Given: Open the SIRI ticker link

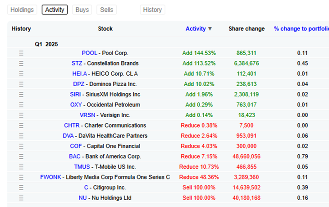Looking at the screenshot, I should [x=75, y=95].
